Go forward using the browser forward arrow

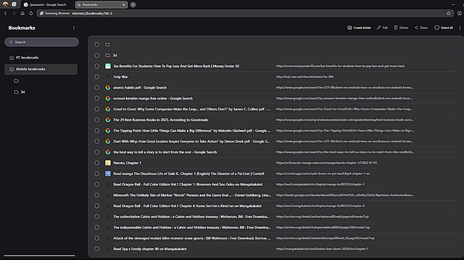coord(14,13)
